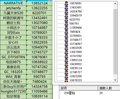Screen dimensions: 120x99
Task: Click the person icon beside 12745727 in list
Action: click(66, 72)
